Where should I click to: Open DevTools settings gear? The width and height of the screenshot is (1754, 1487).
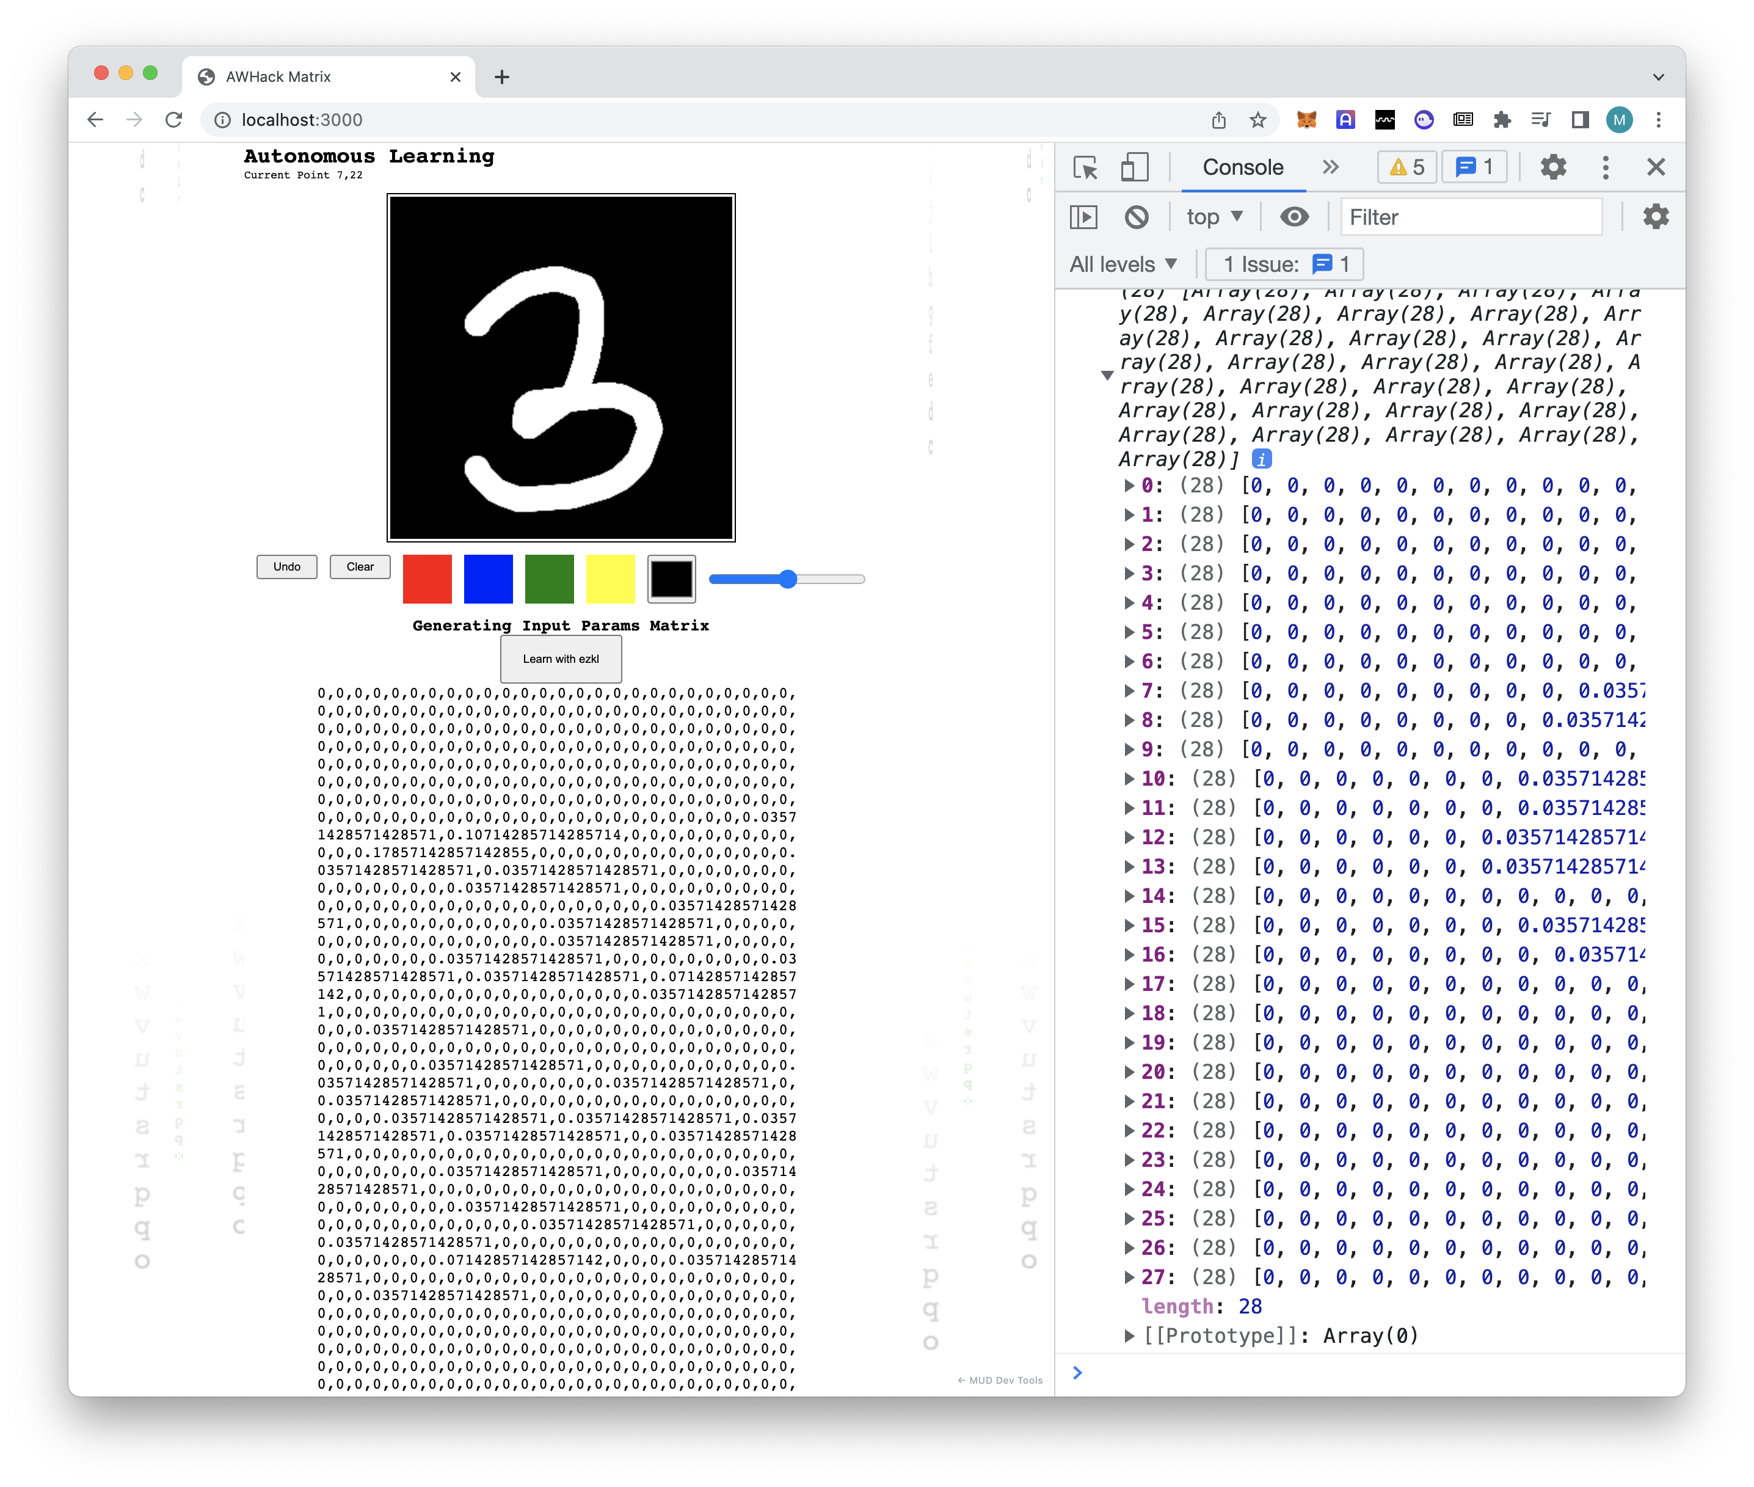[x=1552, y=167]
